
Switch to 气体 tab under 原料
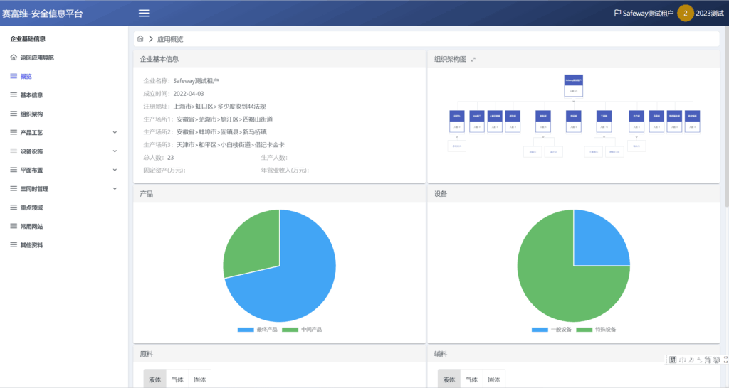click(x=177, y=379)
